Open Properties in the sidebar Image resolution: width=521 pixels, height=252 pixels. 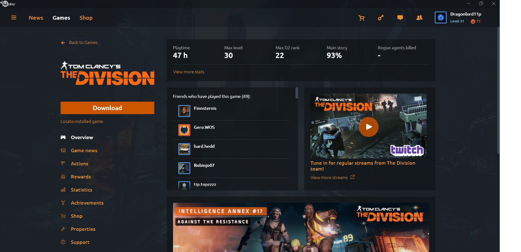pyautogui.click(x=83, y=229)
